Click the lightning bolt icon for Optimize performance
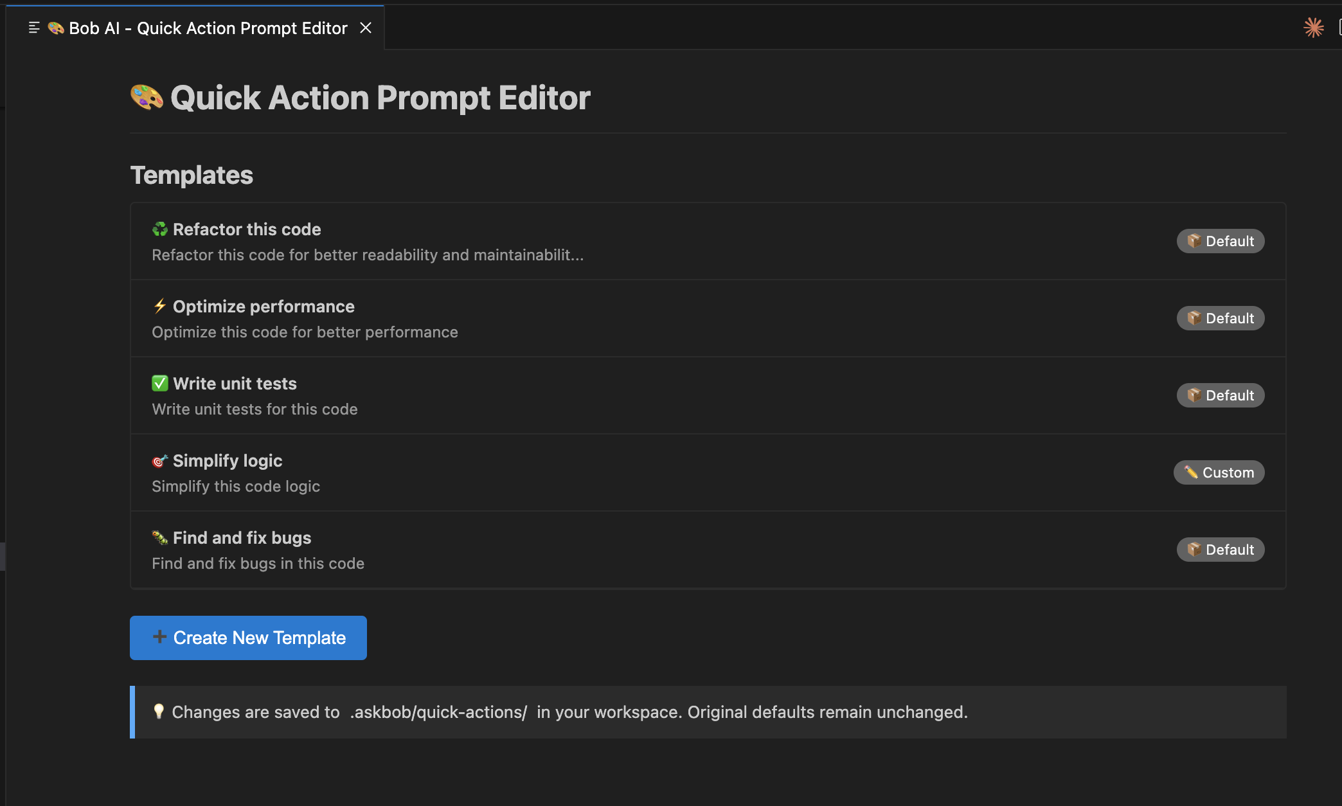The image size is (1342, 806). [x=159, y=307]
